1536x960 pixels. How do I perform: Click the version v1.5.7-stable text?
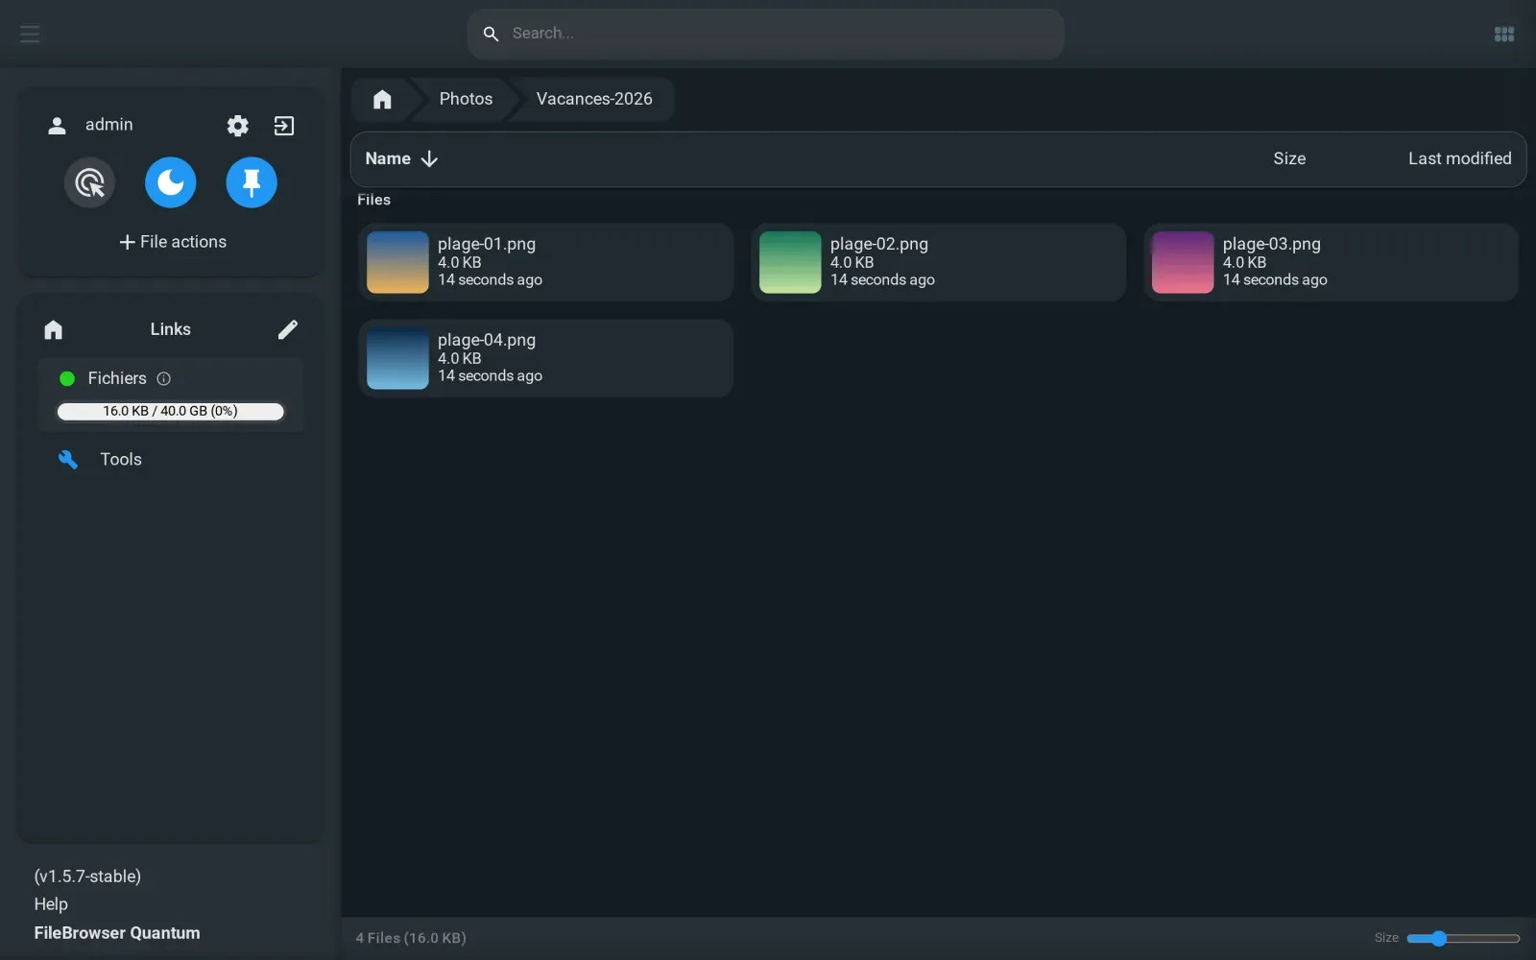click(x=87, y=876)
